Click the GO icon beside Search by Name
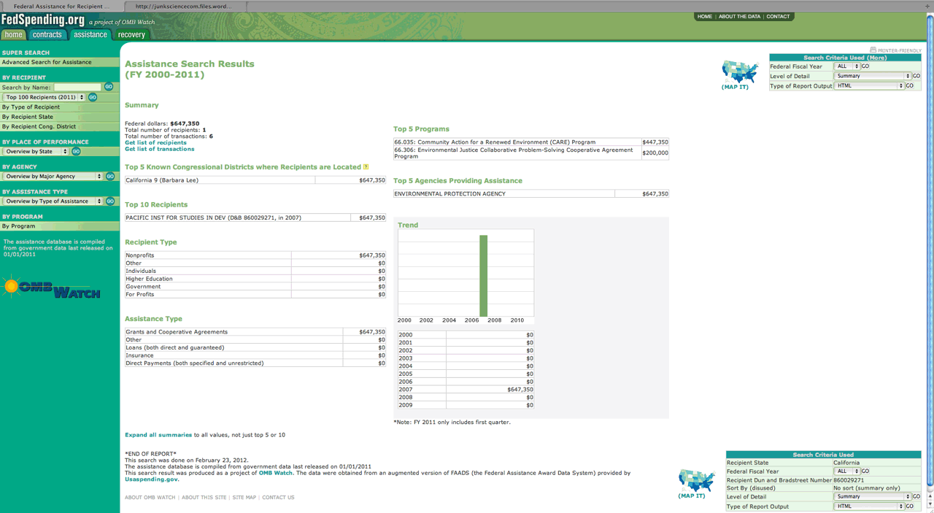Viewport: 934px width, 513px height. [109, 87]
